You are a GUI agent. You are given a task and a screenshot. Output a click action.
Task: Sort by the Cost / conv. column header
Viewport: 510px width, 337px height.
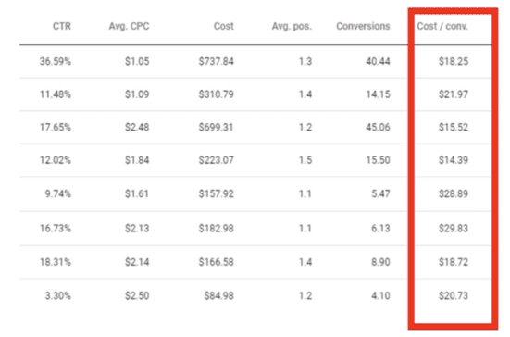[x=442, y=26]
